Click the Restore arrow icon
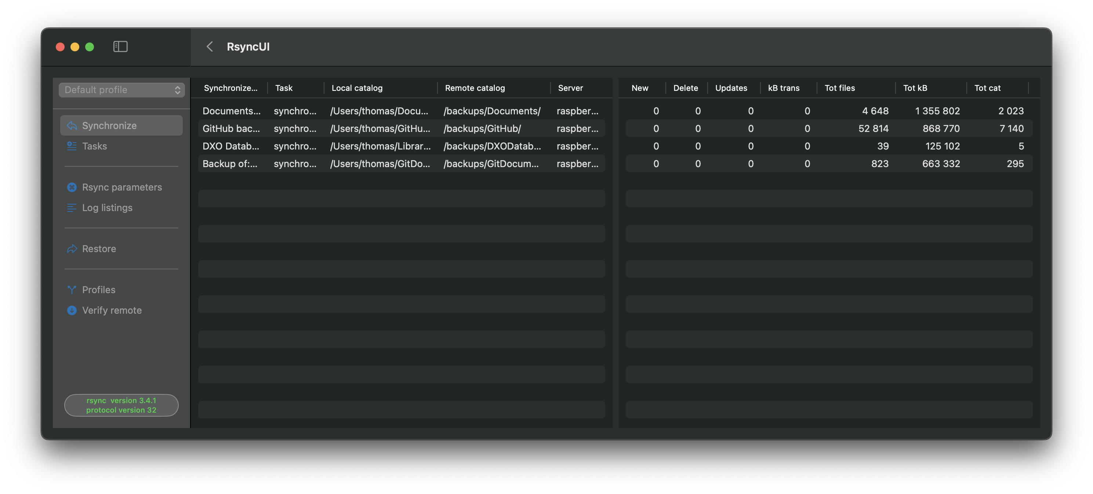 [72, 249]
